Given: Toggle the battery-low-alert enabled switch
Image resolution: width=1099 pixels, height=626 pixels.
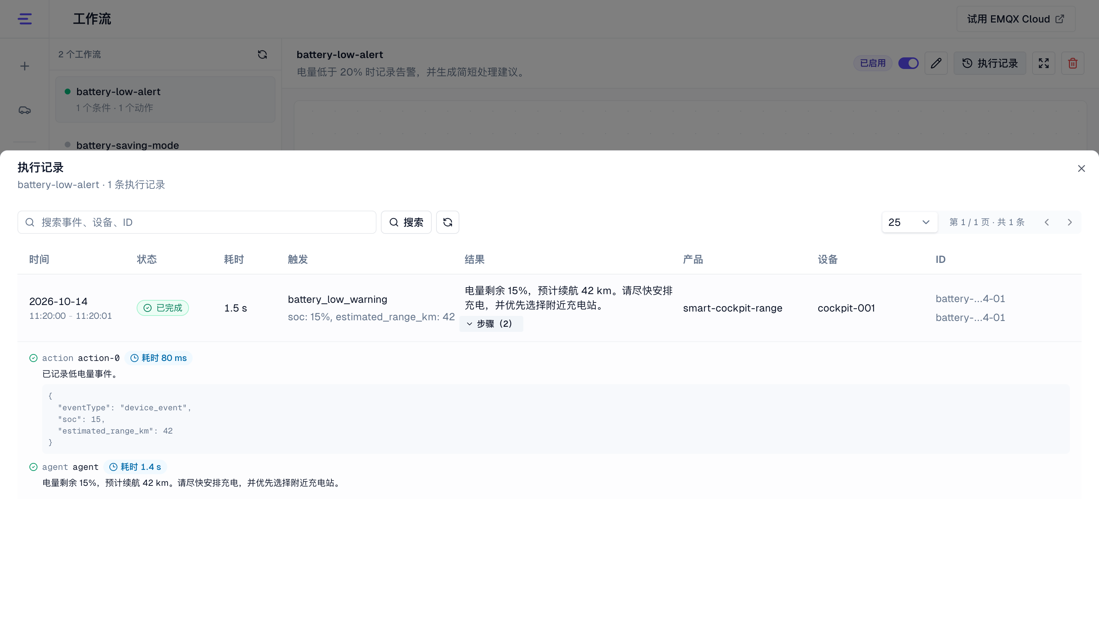Looking at the screenshot, I should [908, 63].
